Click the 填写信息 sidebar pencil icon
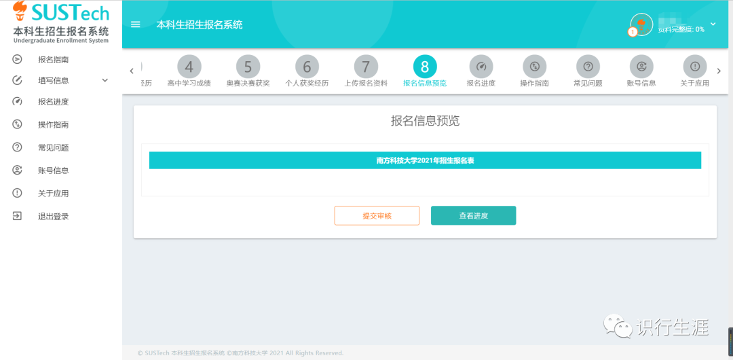Screen dimensions: 733x360 coord(17,81)
